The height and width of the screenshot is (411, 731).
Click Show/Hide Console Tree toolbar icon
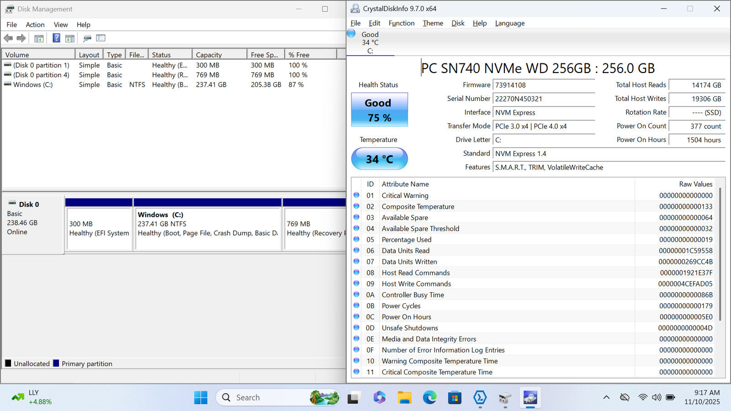click(x=39, y=38)
